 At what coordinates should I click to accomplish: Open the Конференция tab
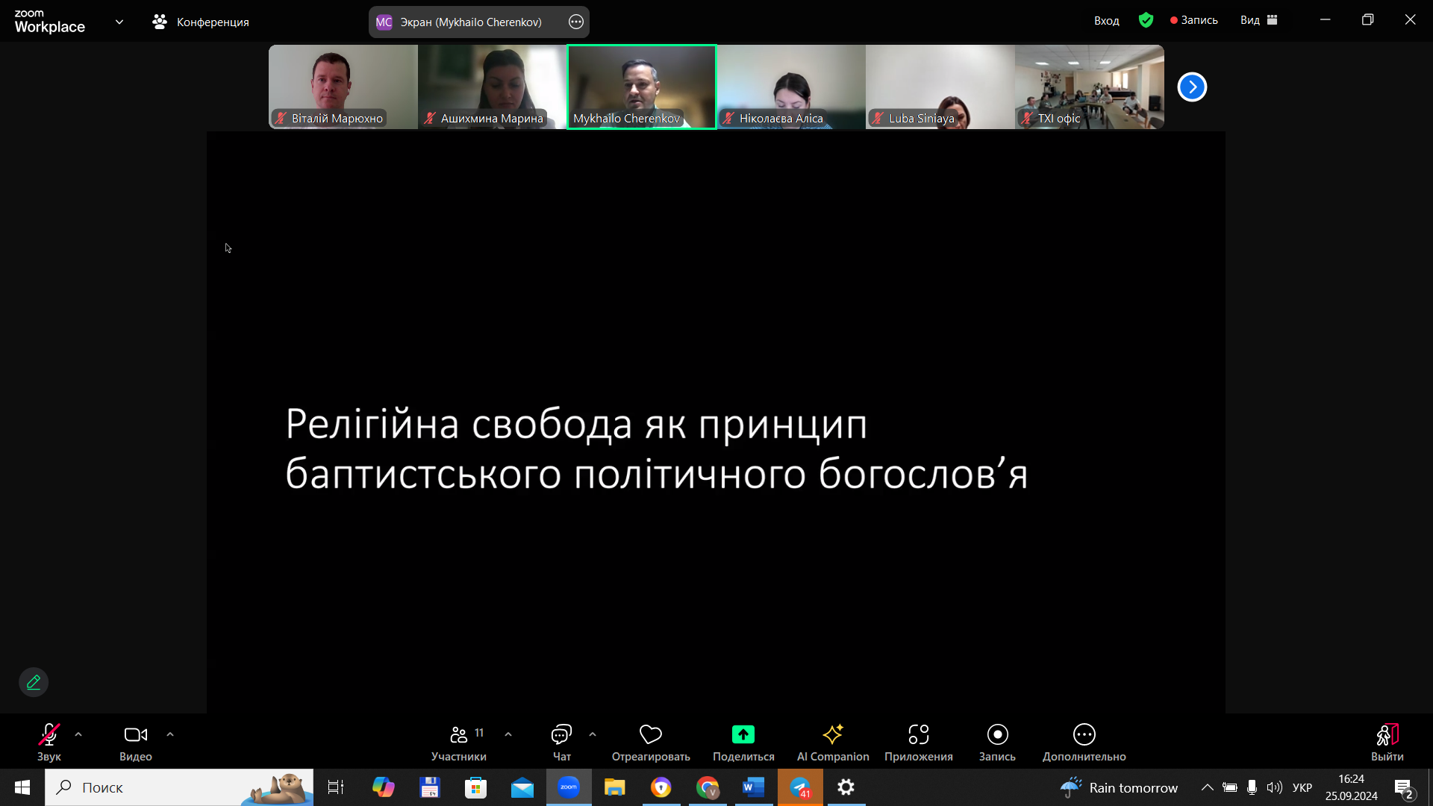click(x=202, y=22)
